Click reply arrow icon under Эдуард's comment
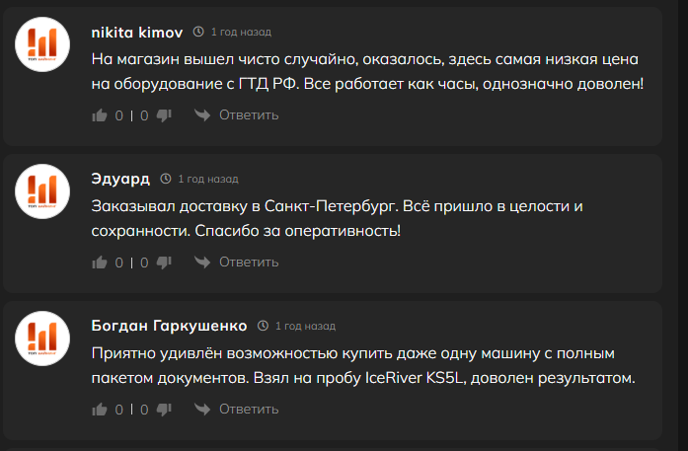This screenshot has width=688, height=451. (201, 263)
